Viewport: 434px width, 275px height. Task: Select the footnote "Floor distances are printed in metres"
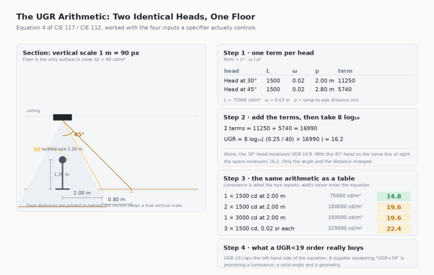pos(105,206)
